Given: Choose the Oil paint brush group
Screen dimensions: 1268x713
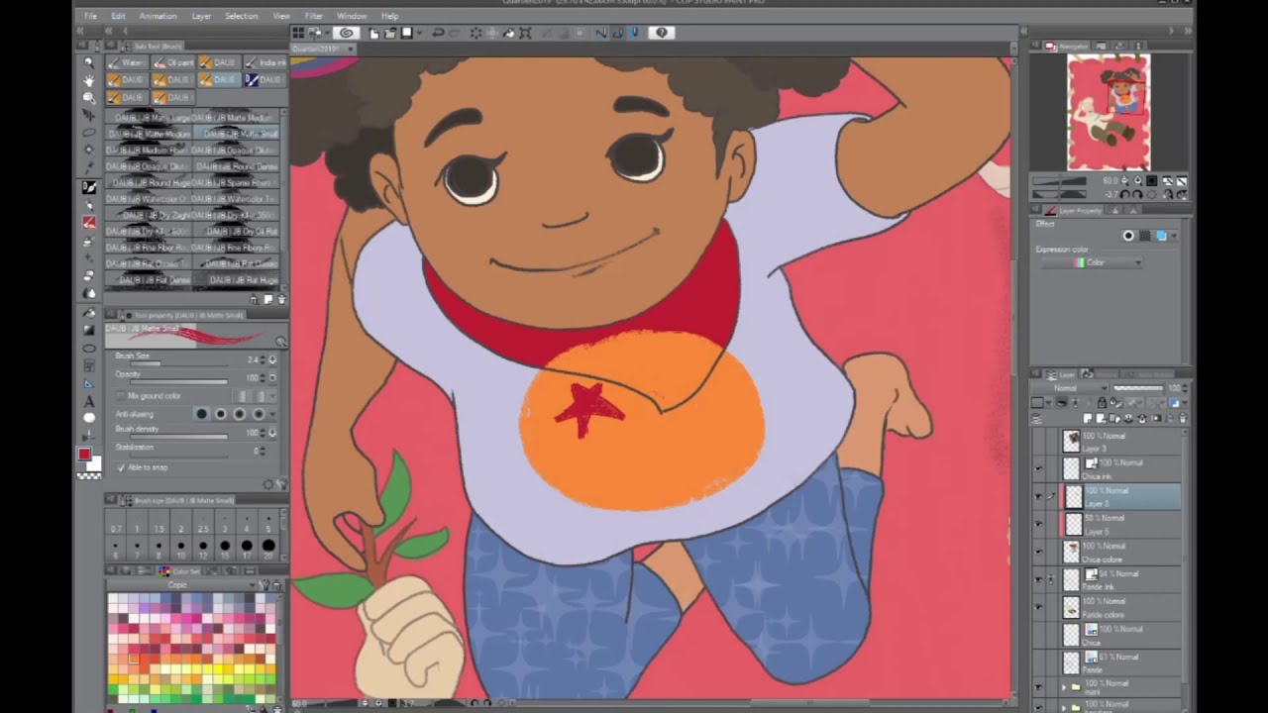Looking at the screenshot, I should click(x=172, y=62).
